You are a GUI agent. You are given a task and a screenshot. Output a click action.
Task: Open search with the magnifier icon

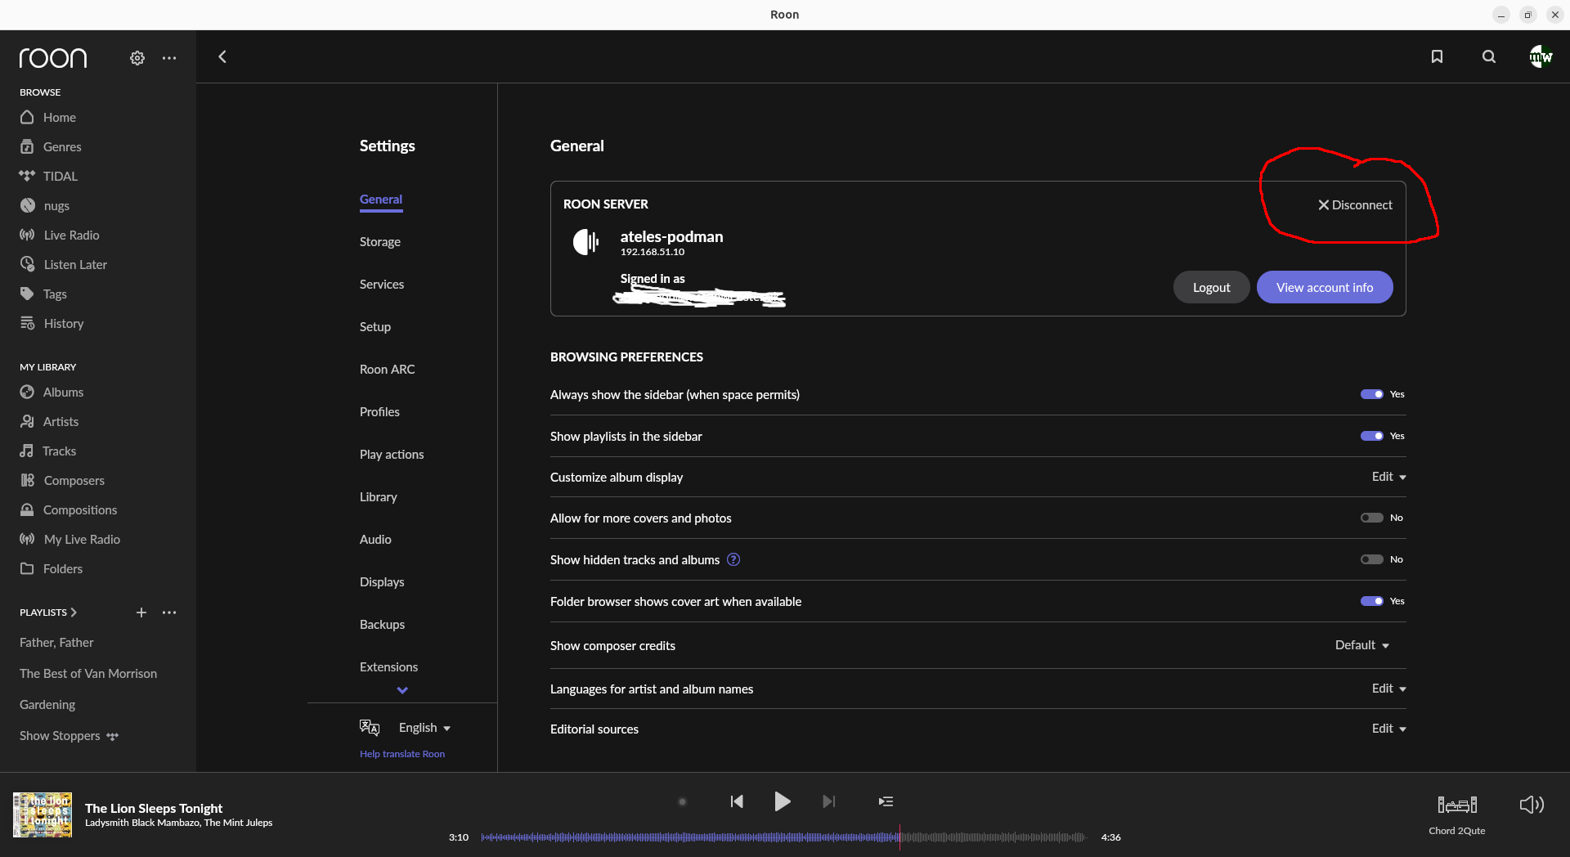1489,56
